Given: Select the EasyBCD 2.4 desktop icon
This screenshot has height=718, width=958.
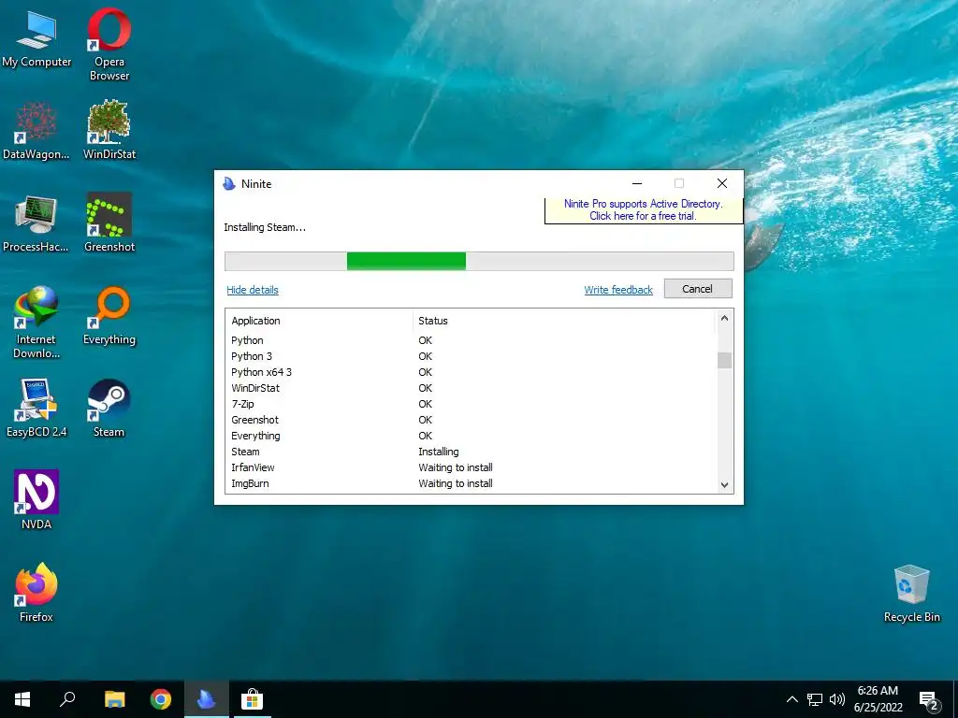Looking at the screenshot, I should 36,408.
